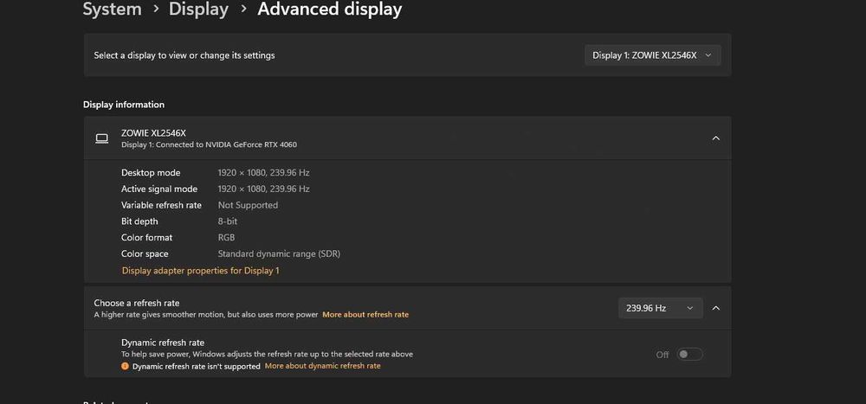The height and width of the screenshot is (404, 866).
Task: Open Display adapter properties for Display 1
Action: click(x=201, y=271)
